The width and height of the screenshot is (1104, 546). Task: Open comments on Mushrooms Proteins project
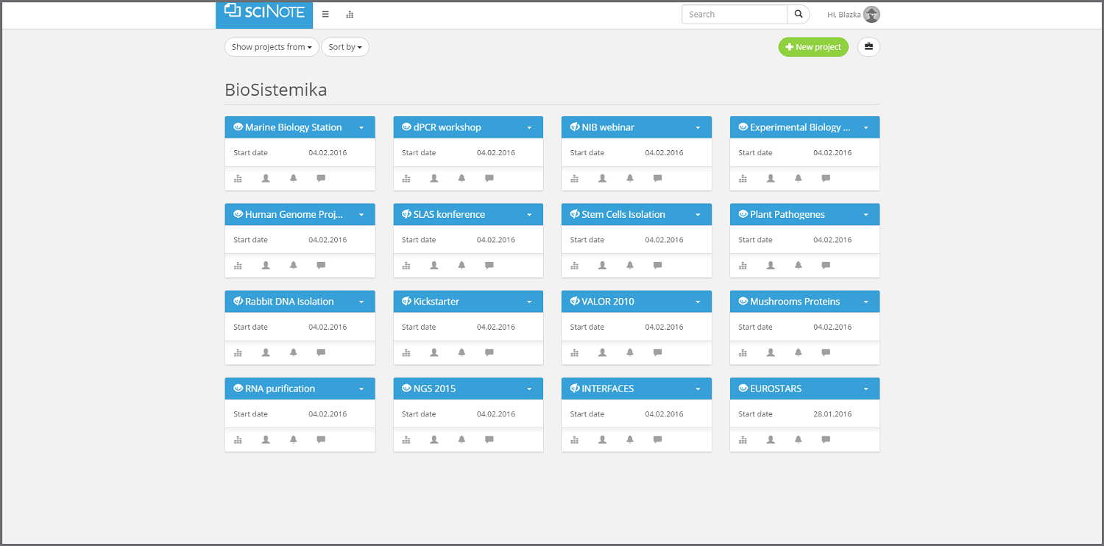[825, 352]
